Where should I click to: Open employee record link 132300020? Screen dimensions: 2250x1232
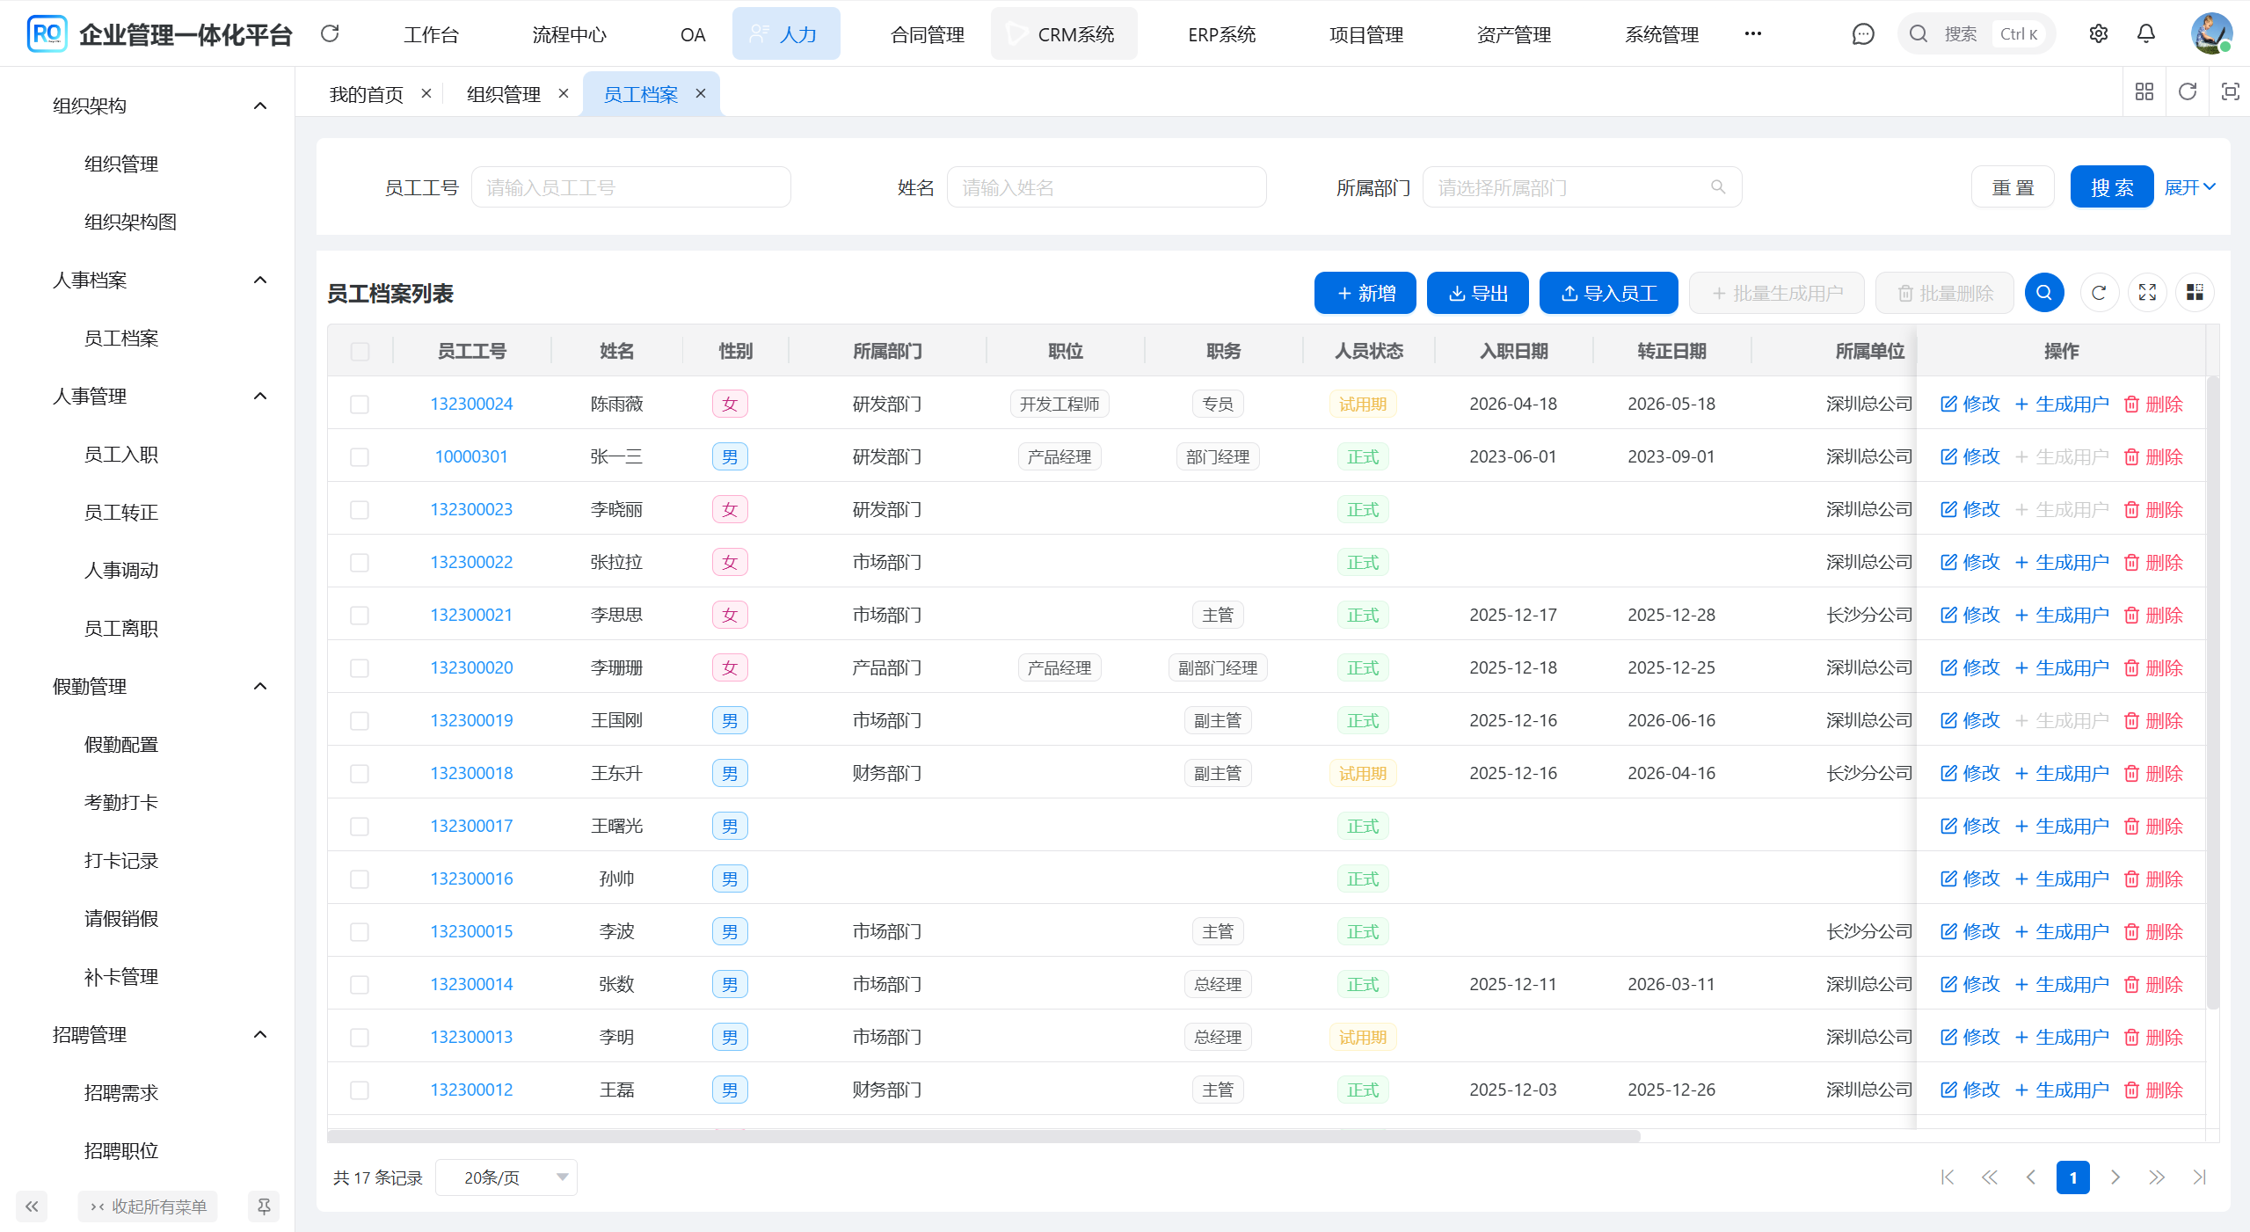[x=471, y=667]
